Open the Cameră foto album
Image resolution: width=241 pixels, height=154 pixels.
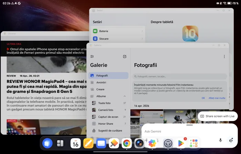pyautogui.click(x=108, y=110)
